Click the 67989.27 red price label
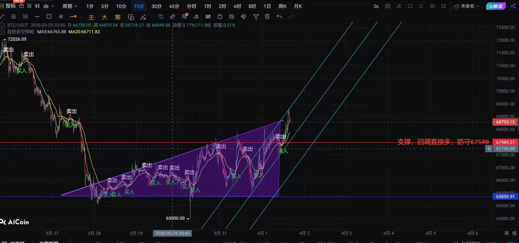This screenshot has height=243, width=519. [x=505, y=142]
